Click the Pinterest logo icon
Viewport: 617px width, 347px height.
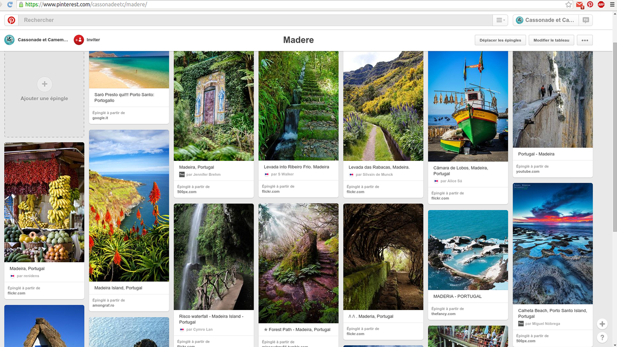click(x=11, y=20)
